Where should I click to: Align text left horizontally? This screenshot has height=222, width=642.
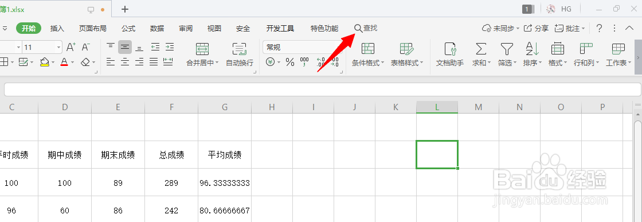click(x=111, y=62)
